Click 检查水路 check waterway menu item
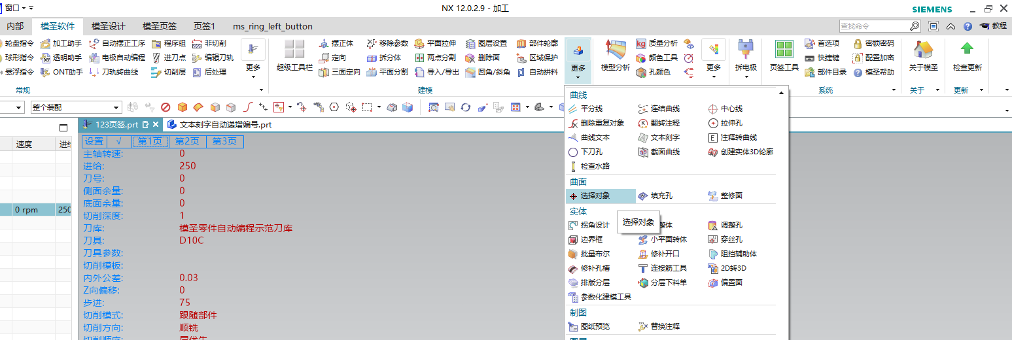 (589, 166)
